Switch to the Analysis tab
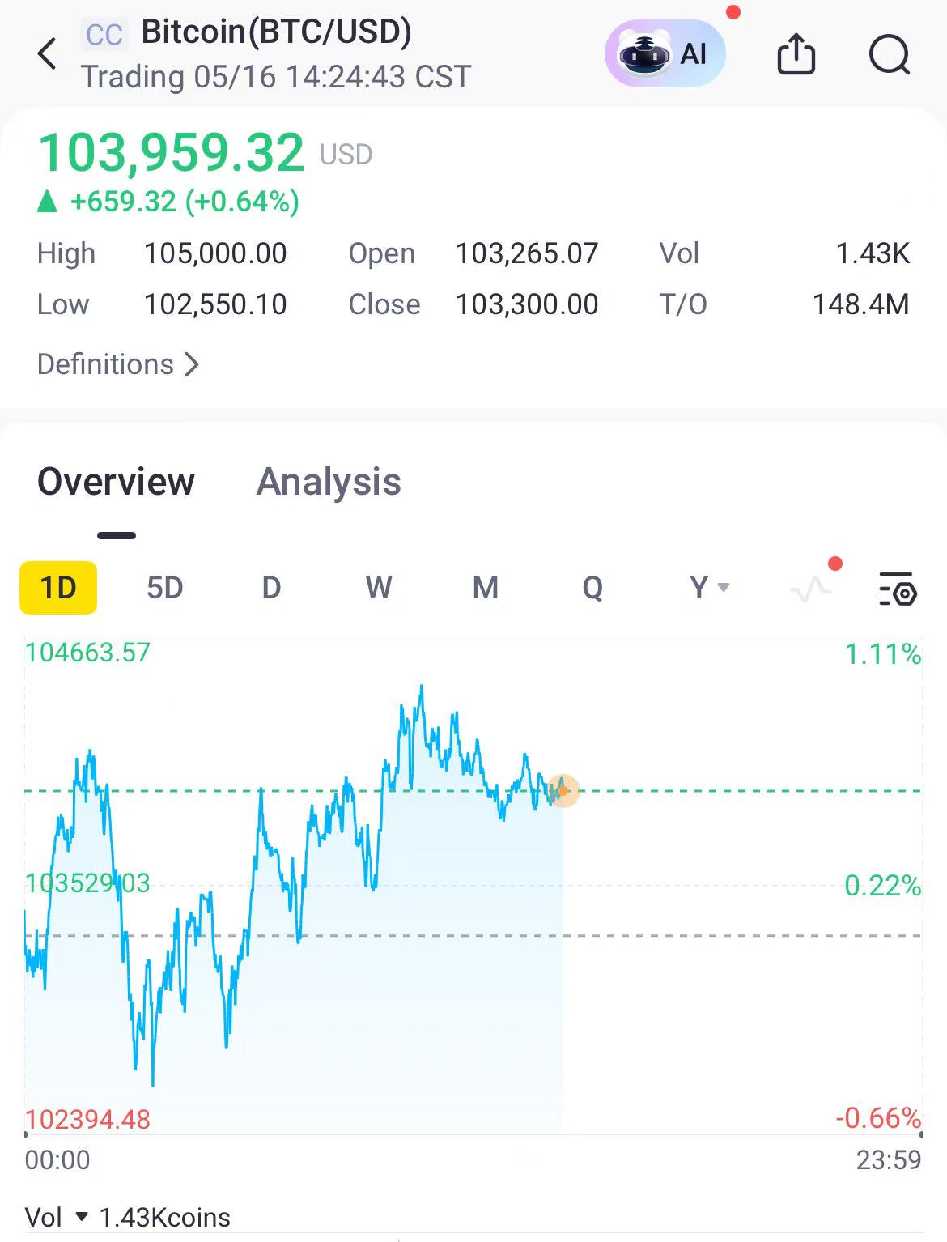Image resolution: width=947 pixels, height=1242 pixels. [329, 482]
